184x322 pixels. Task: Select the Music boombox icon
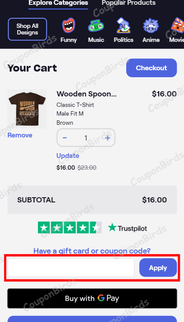[x=96, y=26]
